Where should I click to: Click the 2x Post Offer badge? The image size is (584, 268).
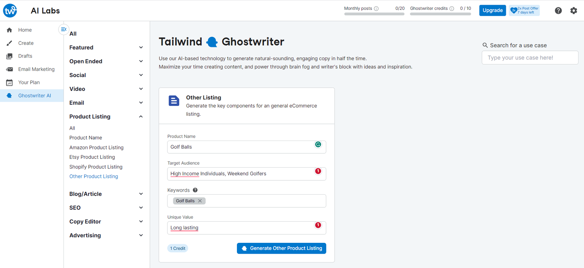pos(524,10)
